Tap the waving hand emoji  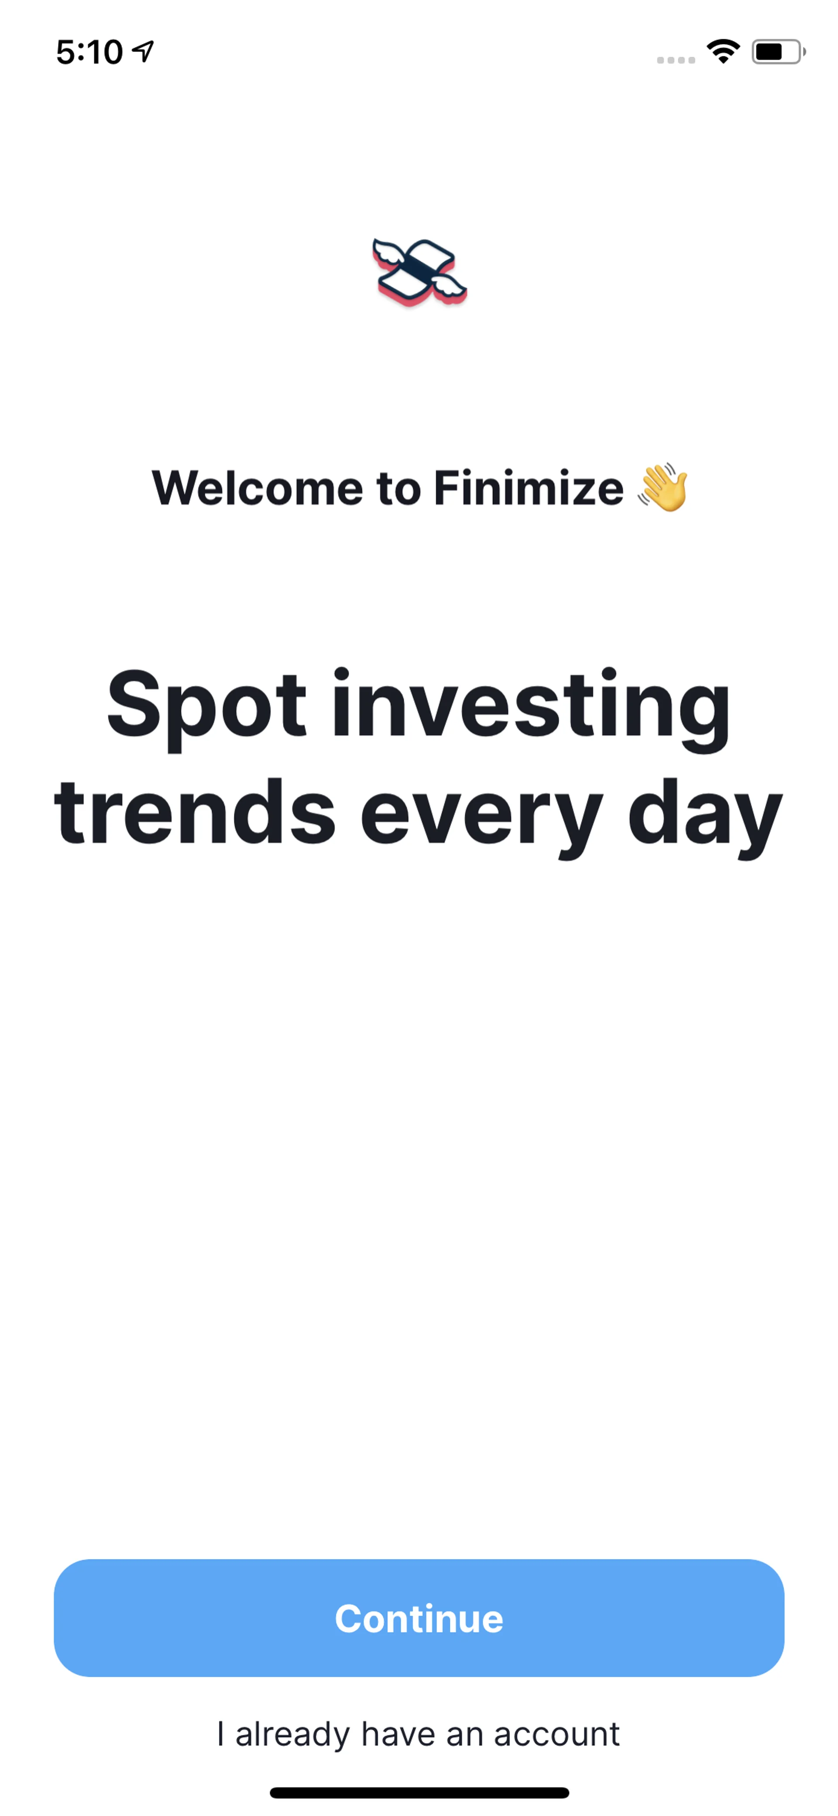tap(663, 487)
